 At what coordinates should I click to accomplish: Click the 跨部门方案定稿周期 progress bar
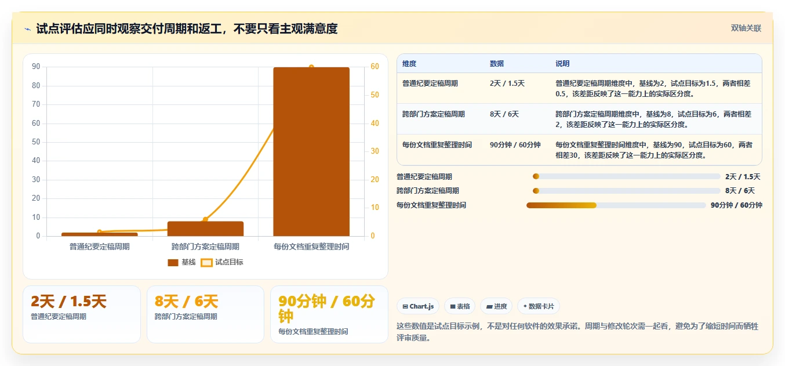click(x=626, y=190)
